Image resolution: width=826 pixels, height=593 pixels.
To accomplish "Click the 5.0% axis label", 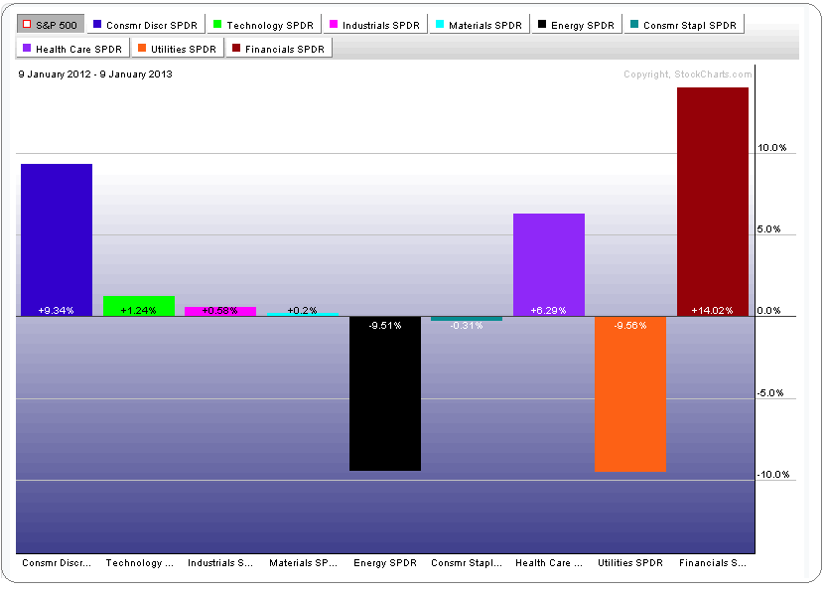I will [x=768, y=229].
